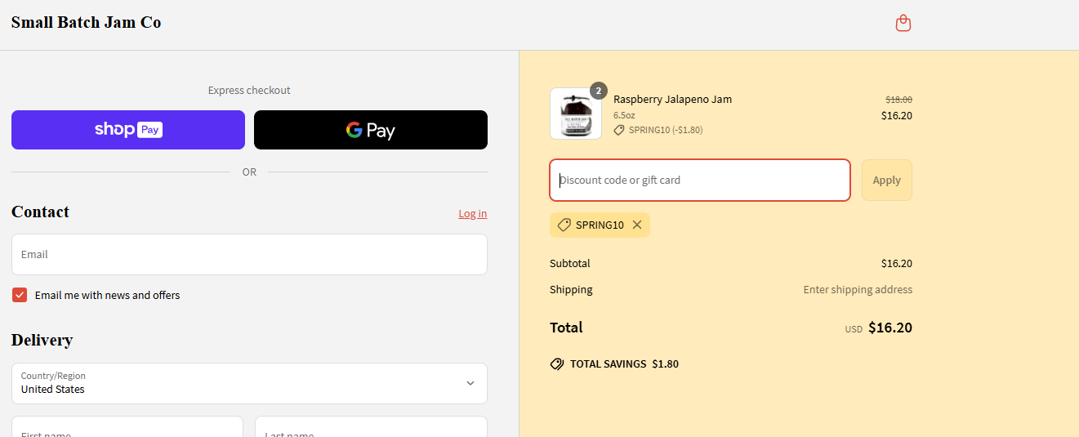The image size is (1079, 437).
Task: Go to Small Batch Jam Co store home
Action: pos(86,23)
